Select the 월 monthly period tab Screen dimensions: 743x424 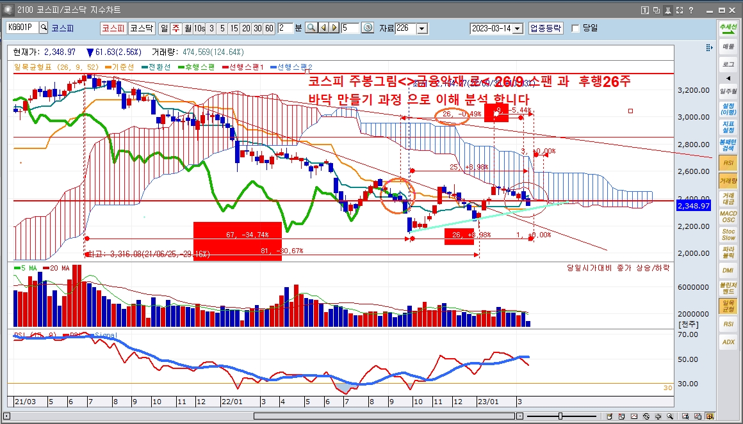[x=187, y=28]
